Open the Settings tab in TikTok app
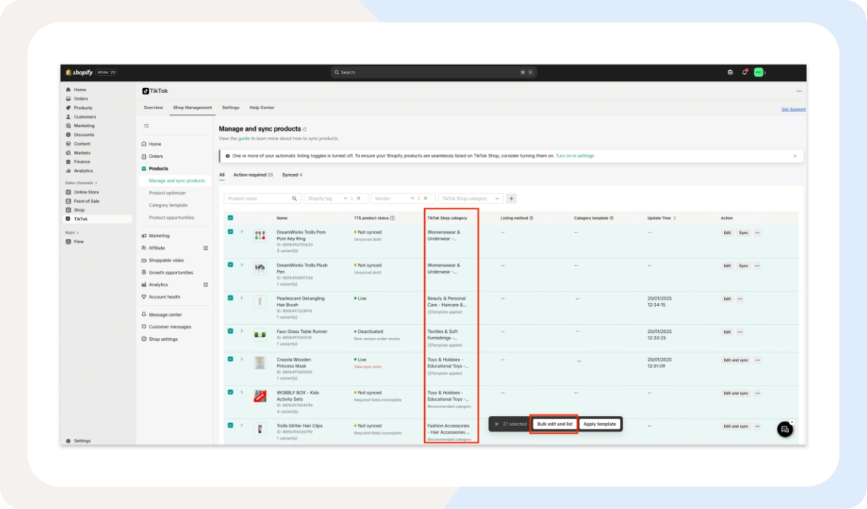The image size is (867, 509). tap(230, 108)
